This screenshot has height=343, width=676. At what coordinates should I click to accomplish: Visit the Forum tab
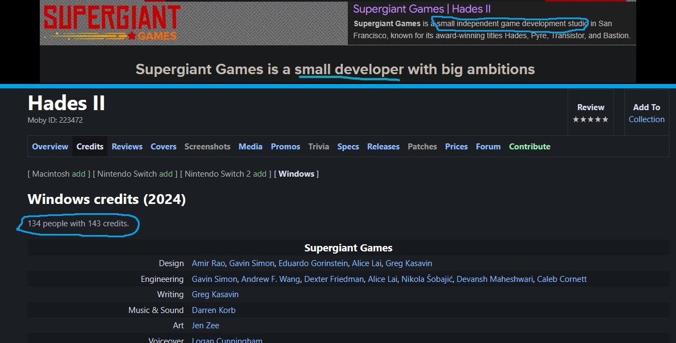click(488, 147)
